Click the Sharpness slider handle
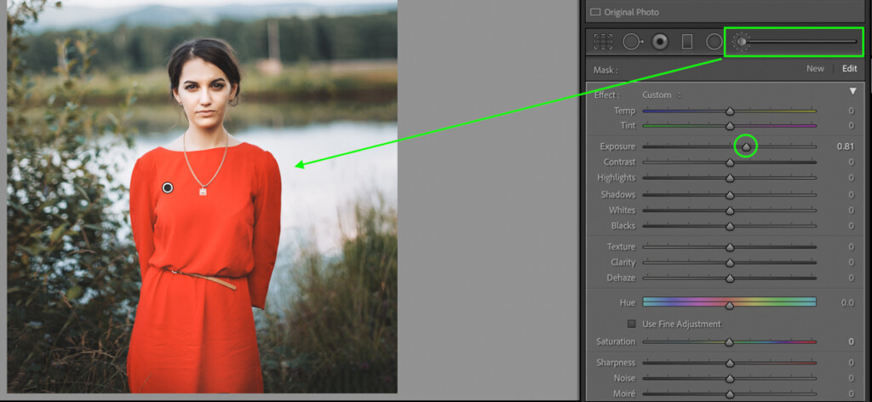872x402 pixels. (730, 364)
